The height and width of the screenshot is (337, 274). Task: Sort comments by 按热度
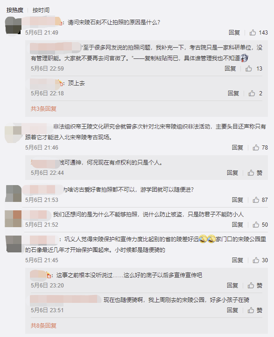15,10
